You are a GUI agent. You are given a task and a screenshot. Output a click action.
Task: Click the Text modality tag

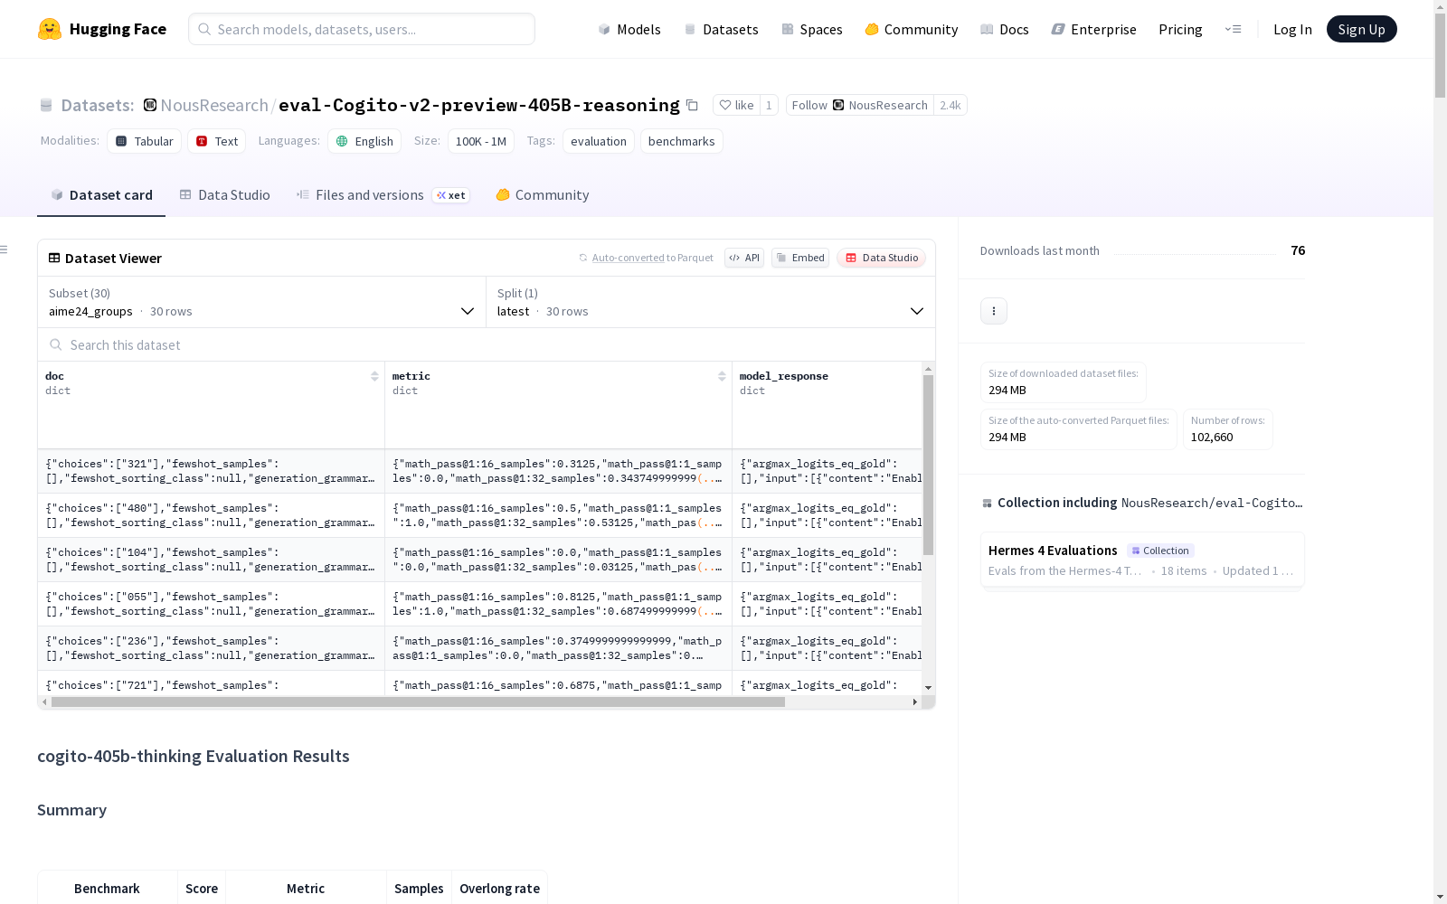coord(217,141)
